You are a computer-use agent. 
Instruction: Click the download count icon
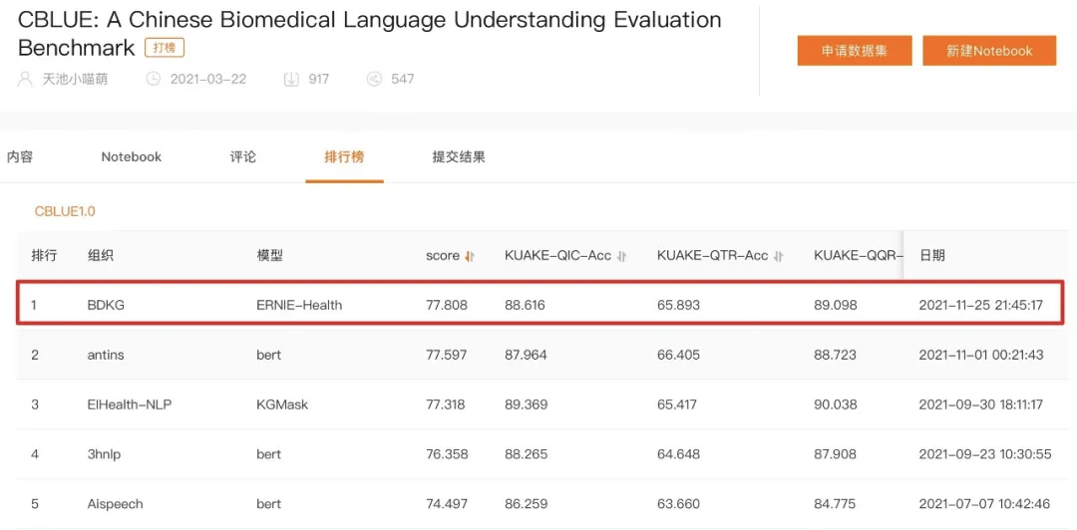click(x=291, y=79)
